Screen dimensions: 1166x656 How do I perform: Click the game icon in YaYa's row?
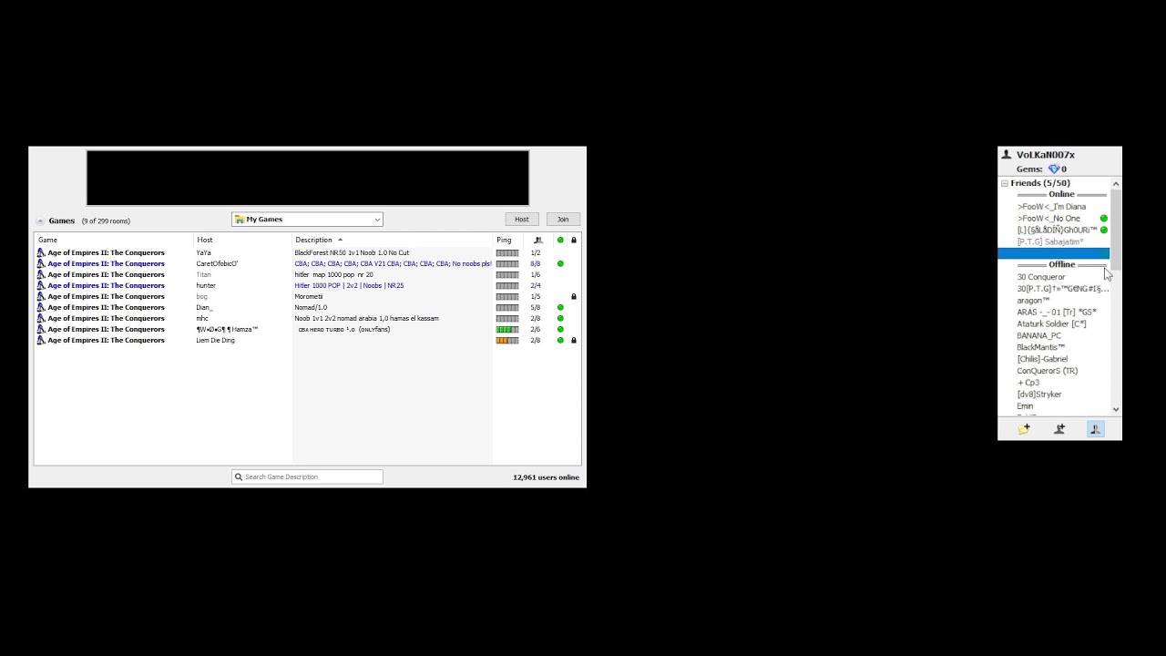point(41,252)
